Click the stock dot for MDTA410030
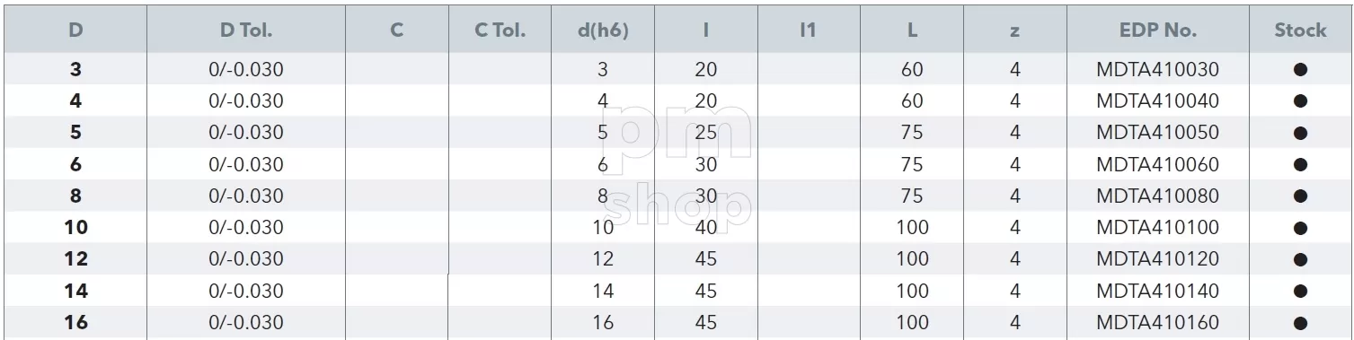This screenshot has height=340, width=1354. click(1300, 70)
